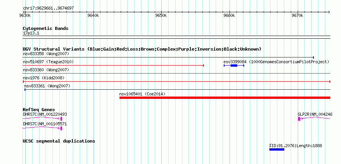Click the 9630k ruler tick label

25,16
